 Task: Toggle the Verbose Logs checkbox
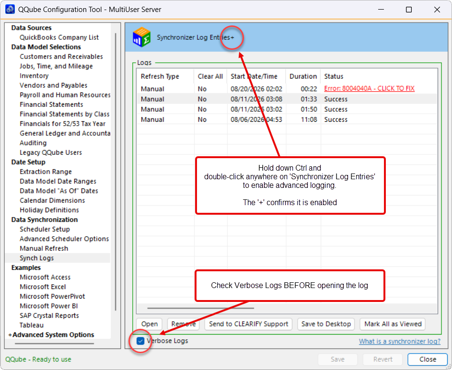(140, 341)
